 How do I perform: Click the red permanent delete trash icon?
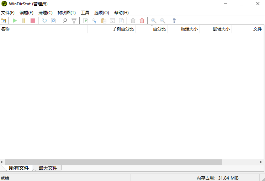(142, 21)
